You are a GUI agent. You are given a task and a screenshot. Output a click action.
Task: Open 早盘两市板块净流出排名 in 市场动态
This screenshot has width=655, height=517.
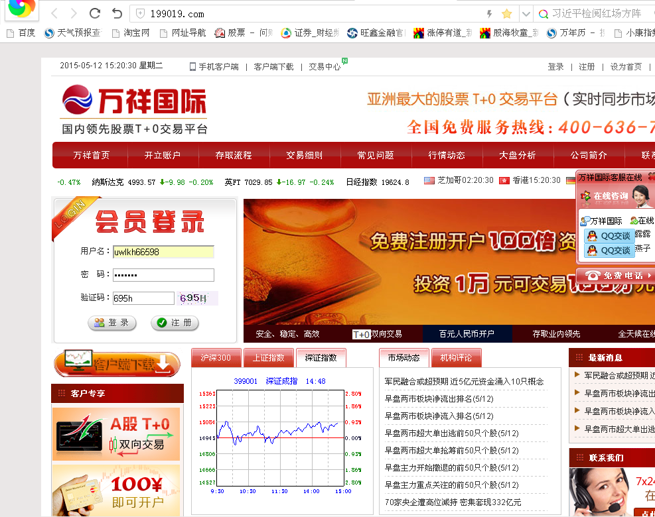coord(439,399)
